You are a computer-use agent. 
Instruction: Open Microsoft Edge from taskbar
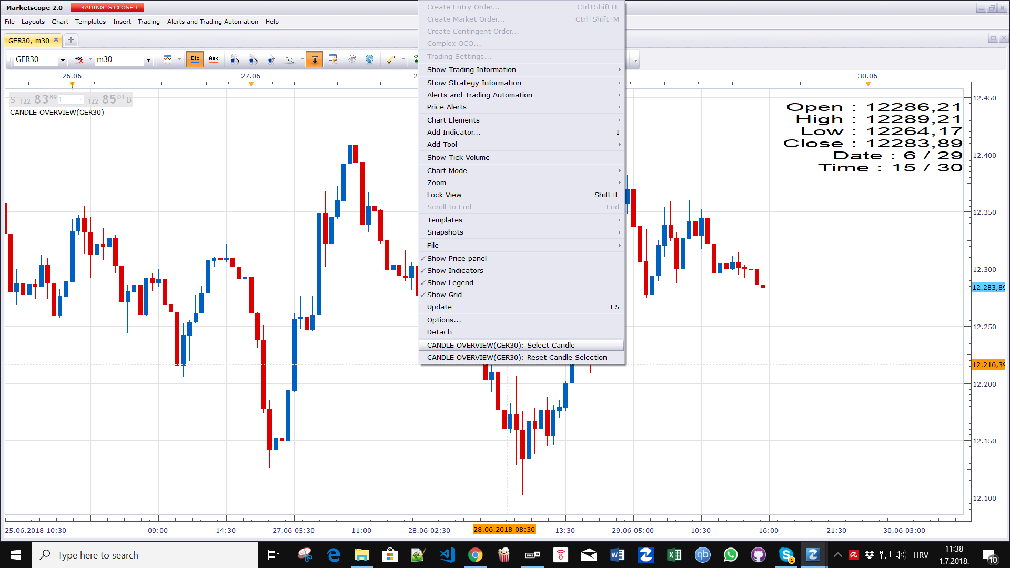[334, 555]
